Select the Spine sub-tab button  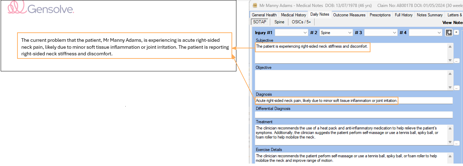tap(279, 22)
